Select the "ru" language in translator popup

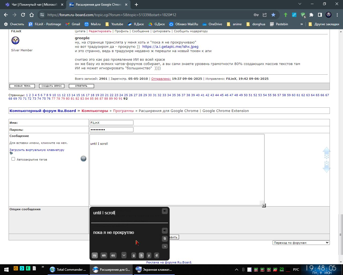coord(95,255)
